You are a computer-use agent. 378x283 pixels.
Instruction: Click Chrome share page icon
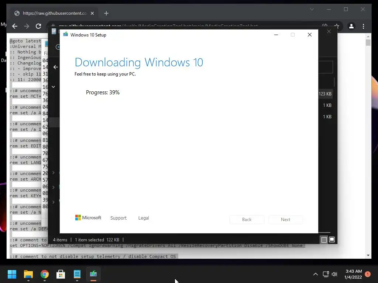324,26
